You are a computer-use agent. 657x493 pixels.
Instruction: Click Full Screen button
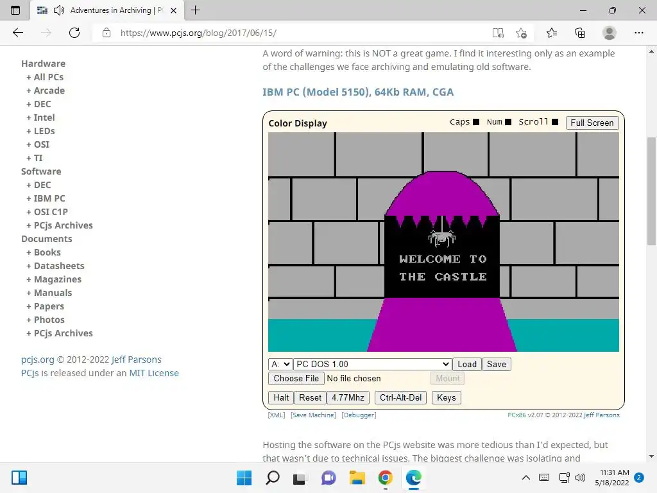point(592,123)
